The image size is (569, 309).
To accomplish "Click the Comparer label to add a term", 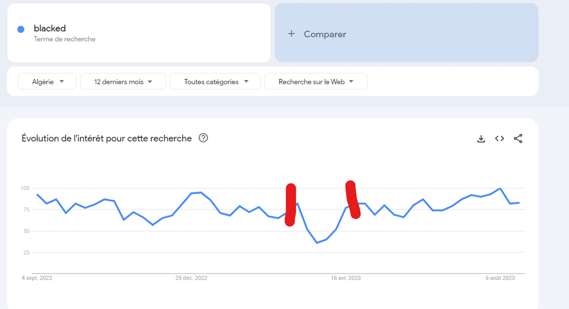I will point(325,34).
